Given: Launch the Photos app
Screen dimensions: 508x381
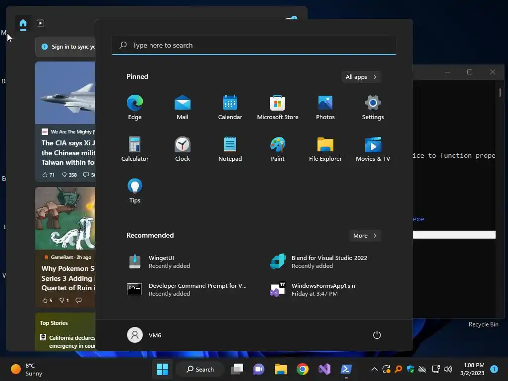Looking at the screenshot, I should [x=325, y=107].
